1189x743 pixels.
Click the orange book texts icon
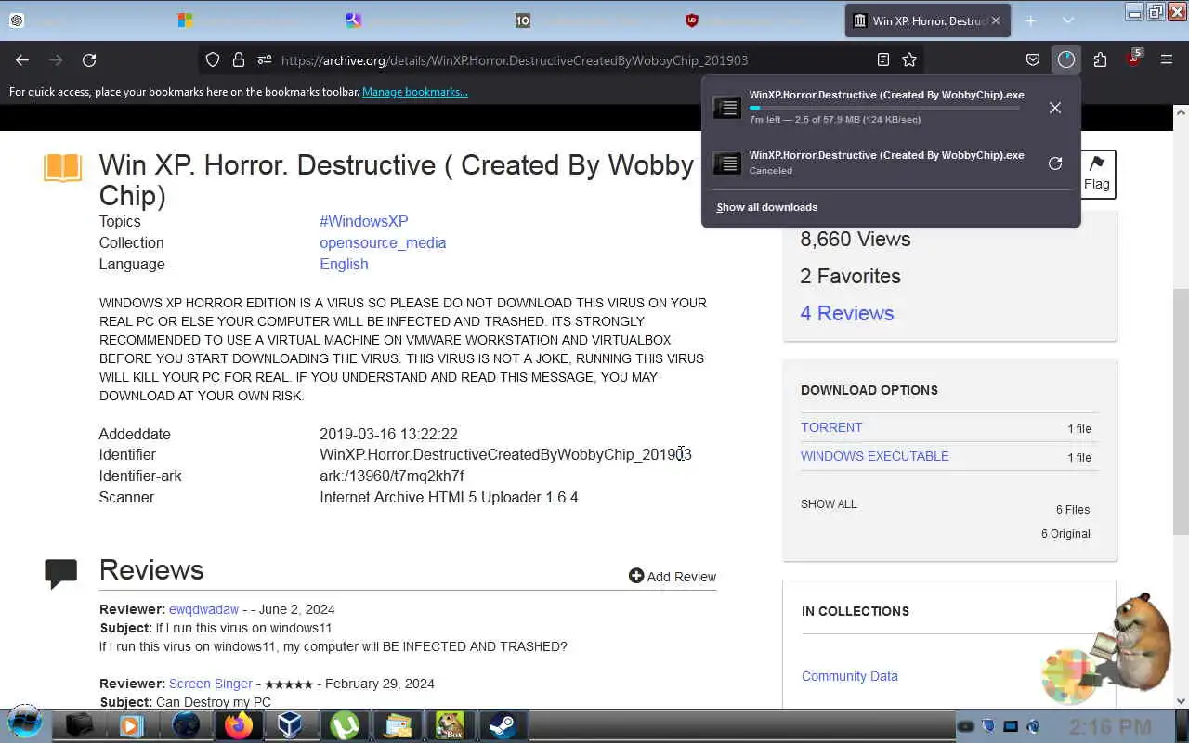[63, 168]
